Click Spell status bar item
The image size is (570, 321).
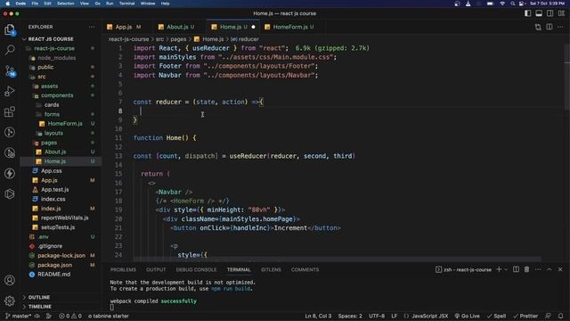tap(497, 316)
